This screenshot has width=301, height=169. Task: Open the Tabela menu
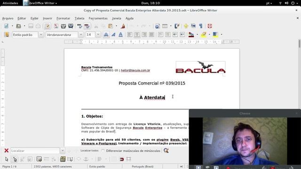[x=79, y=18]
